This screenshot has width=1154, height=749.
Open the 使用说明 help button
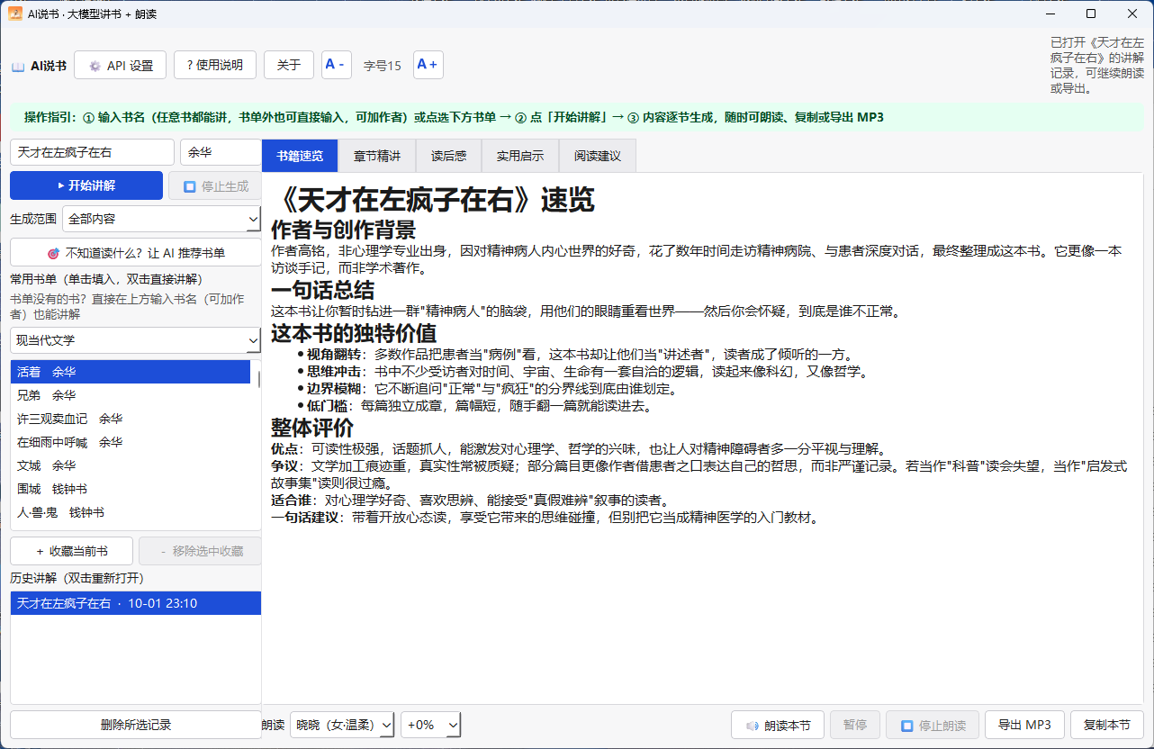click(215, 65)
